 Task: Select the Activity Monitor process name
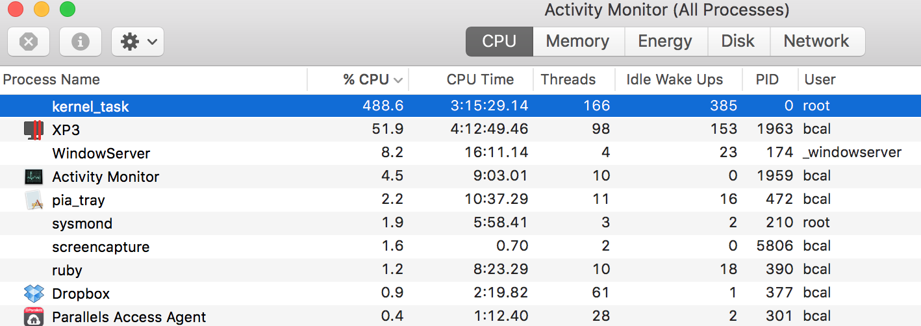106,177
